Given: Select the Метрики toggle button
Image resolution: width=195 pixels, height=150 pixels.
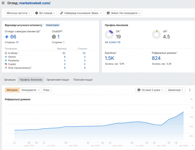Looking at the screenshot, I should (12, 90).
